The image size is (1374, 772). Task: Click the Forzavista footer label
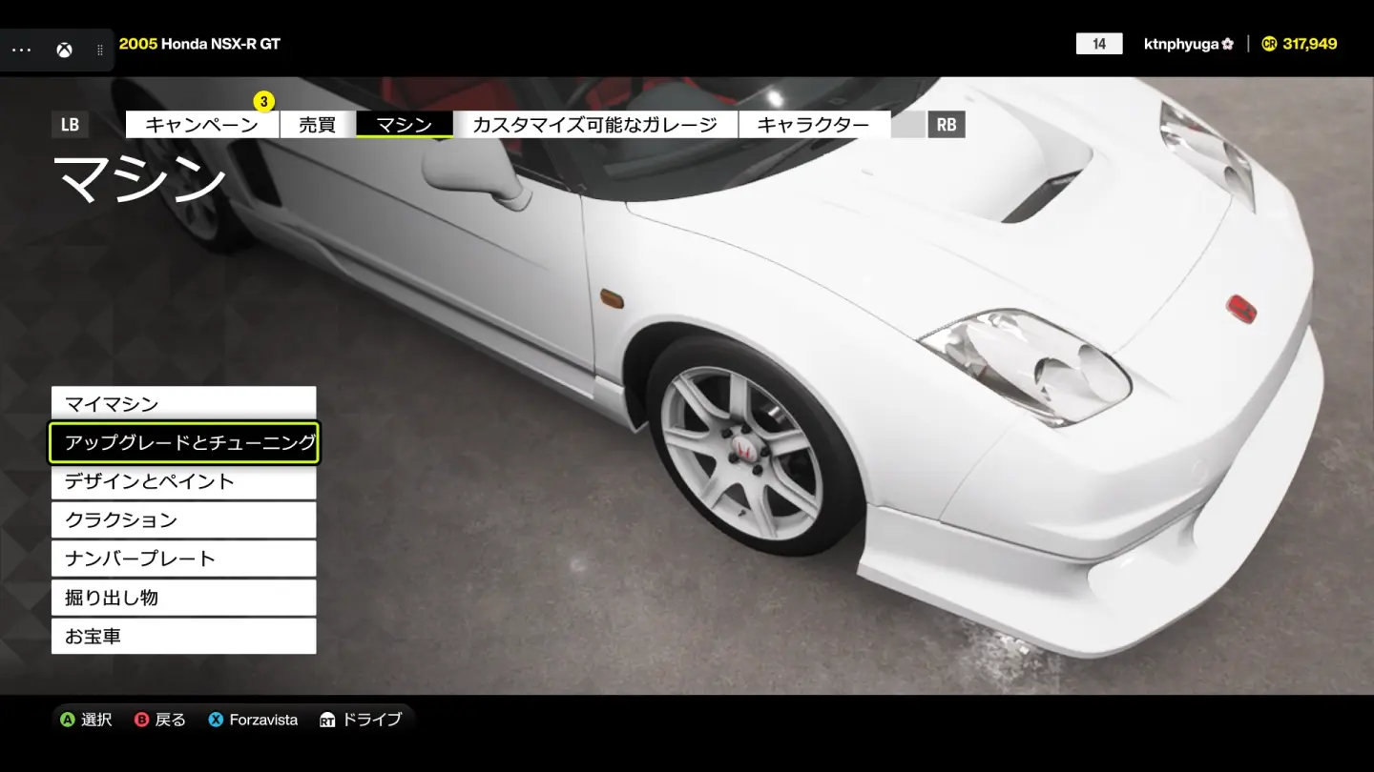(263, 720)
